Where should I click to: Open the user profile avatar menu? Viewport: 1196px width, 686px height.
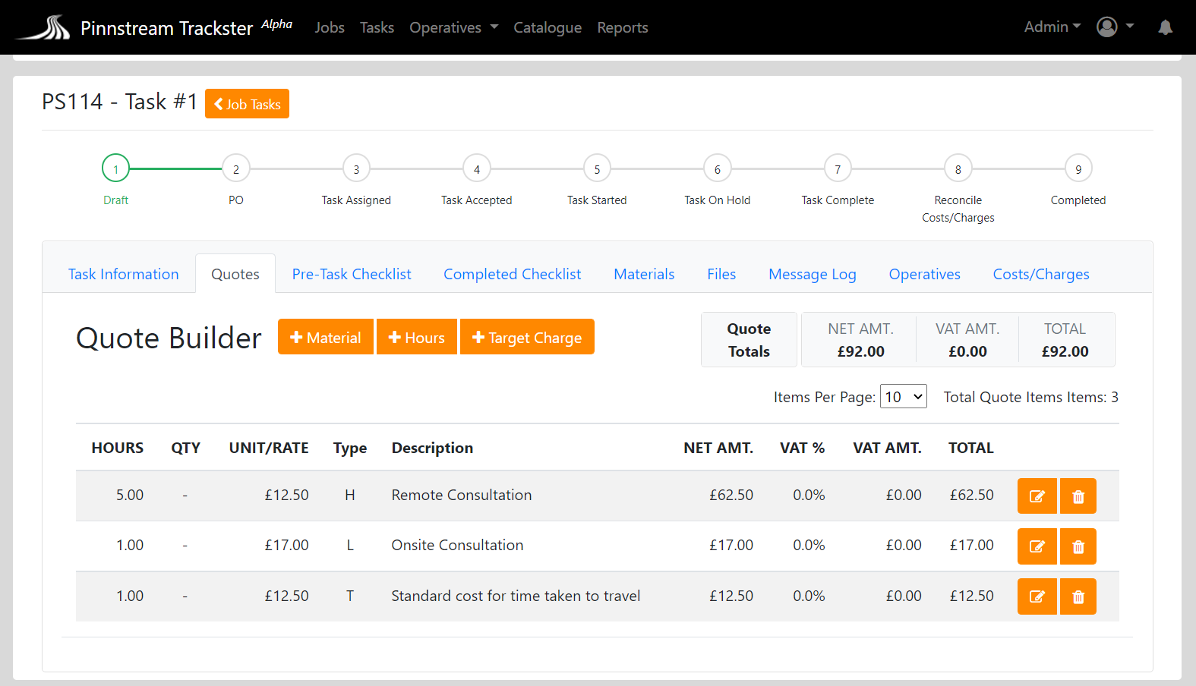pyautogui.click(x=1114, y=27)
